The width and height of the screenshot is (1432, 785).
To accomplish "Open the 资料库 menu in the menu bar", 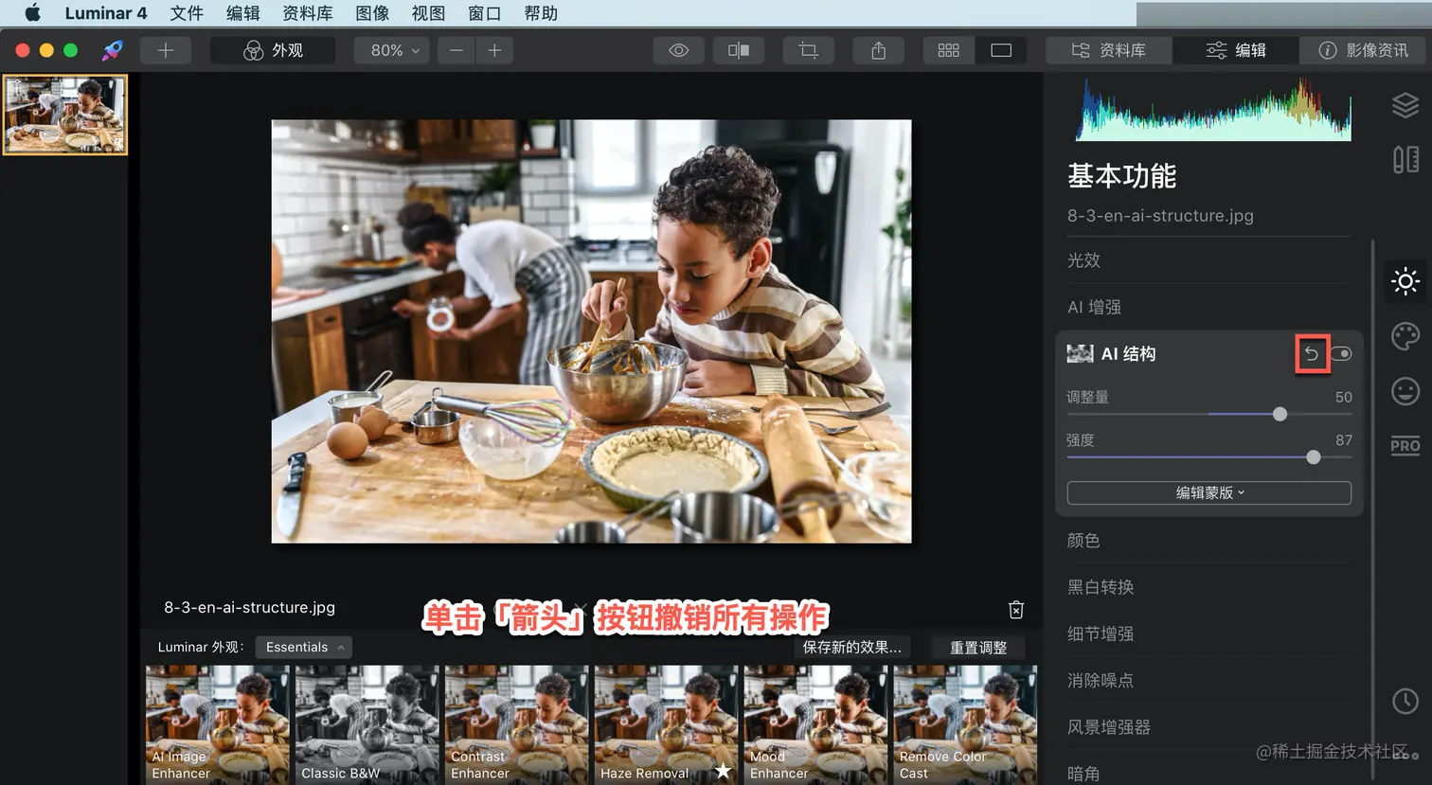I will [x=308, y=13].
